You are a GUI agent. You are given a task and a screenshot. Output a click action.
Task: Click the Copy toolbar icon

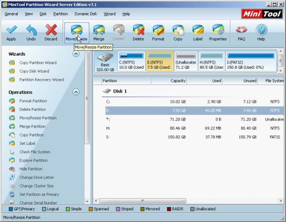(x=178, y=30)
